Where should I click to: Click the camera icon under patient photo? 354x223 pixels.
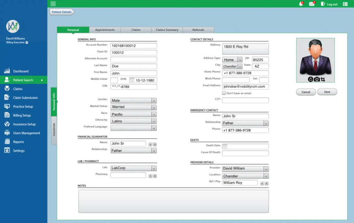(x=317, y=79)
